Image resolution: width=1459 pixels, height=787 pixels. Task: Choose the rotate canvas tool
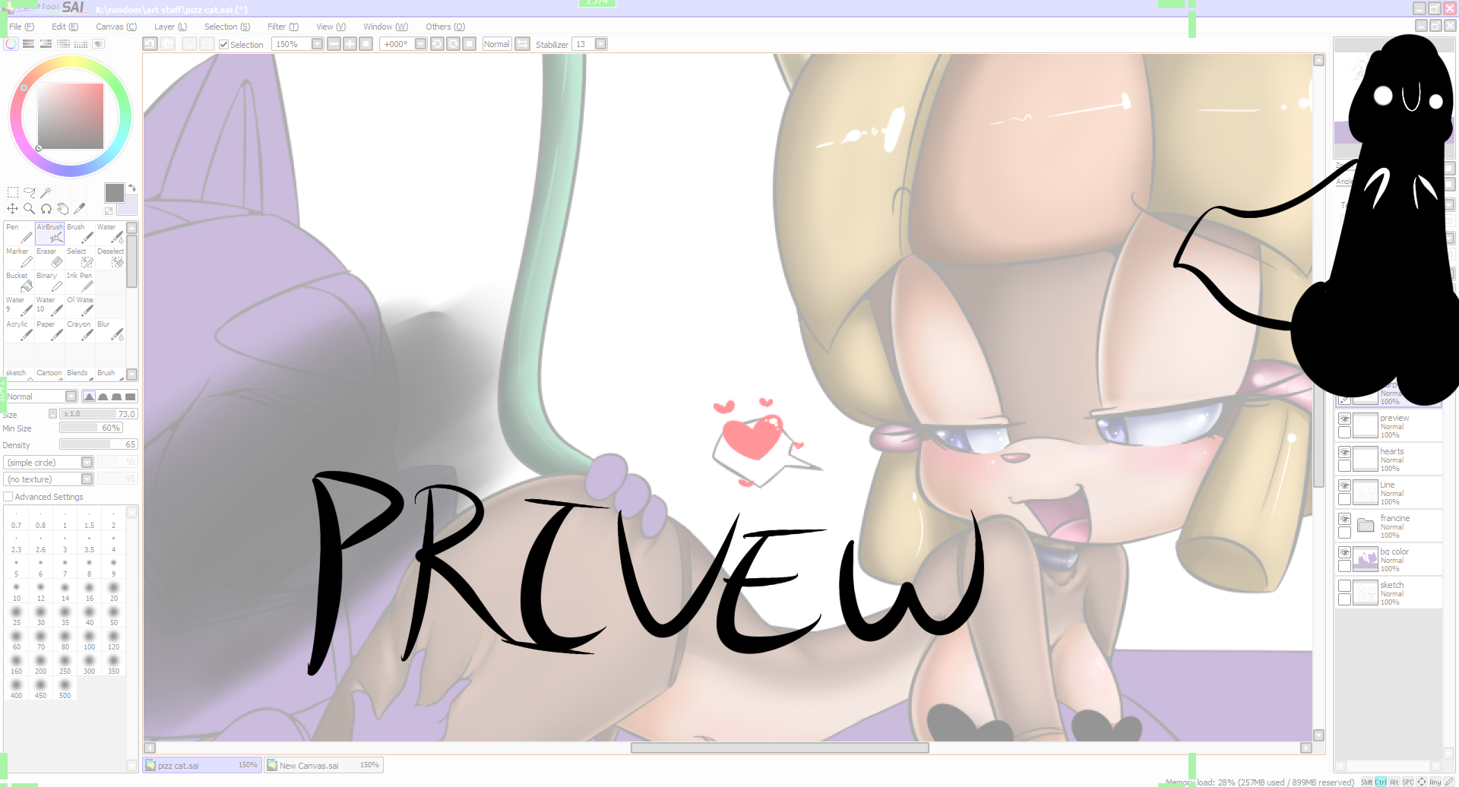[46, 208]
